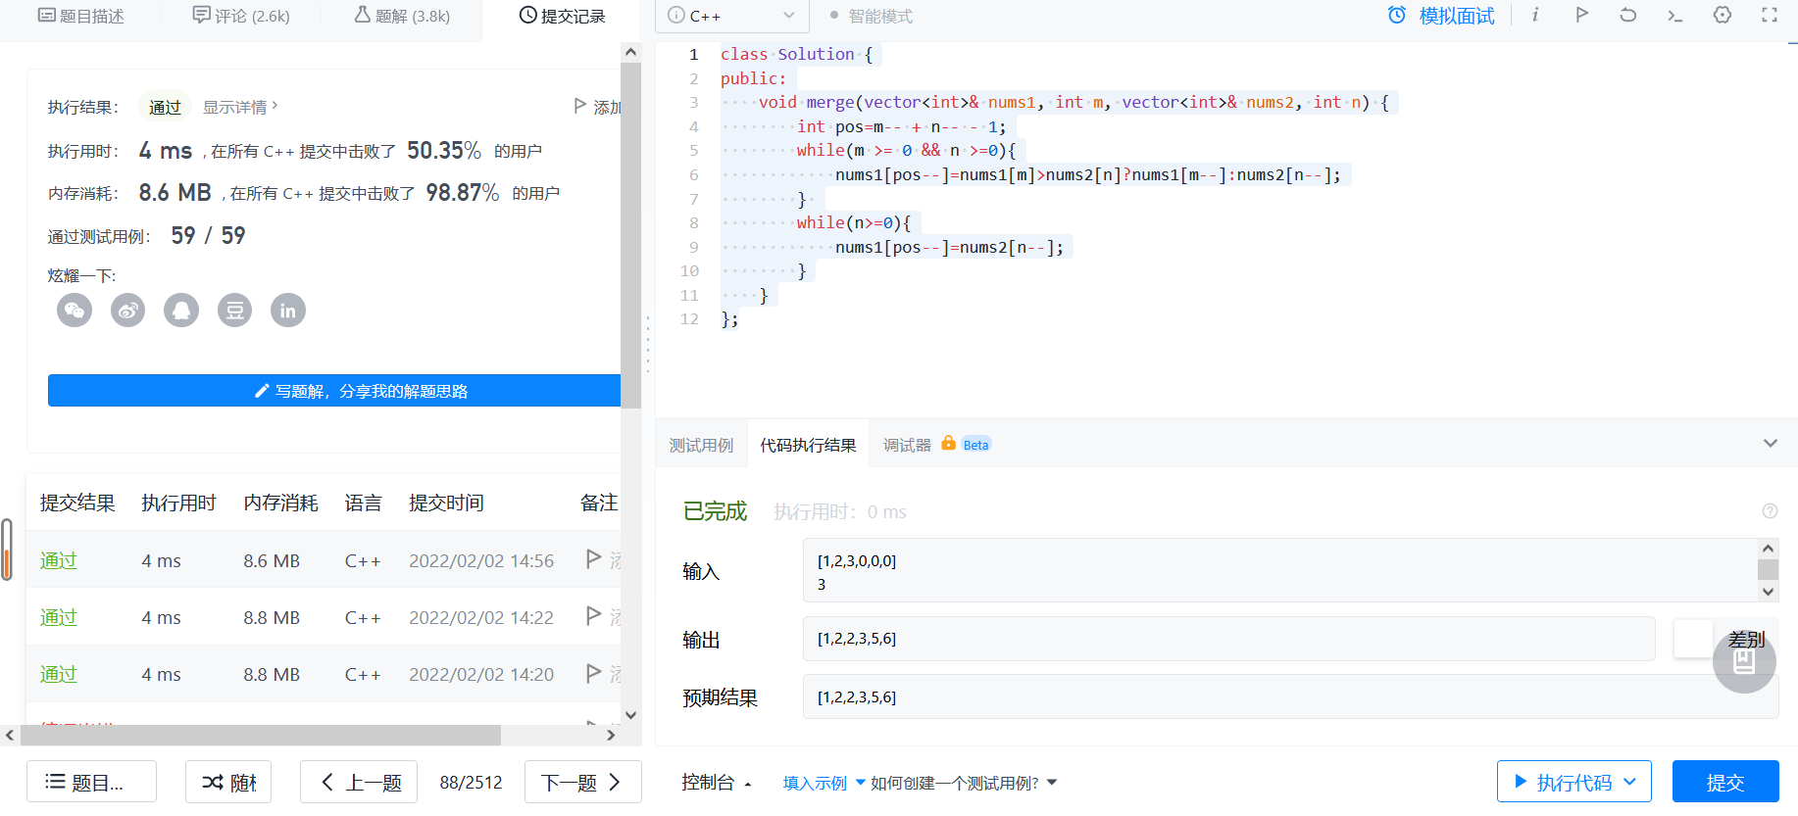Open the 模拟面试 alarm clock icon
Image resolution: width=1798 pixels, height=816 pixels.
1397,16
